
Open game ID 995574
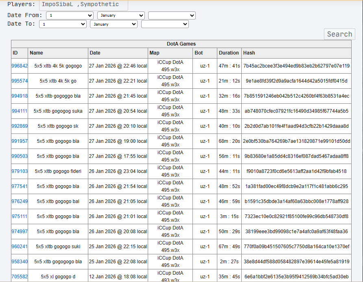pyautogui.click(x=20, y=81)
